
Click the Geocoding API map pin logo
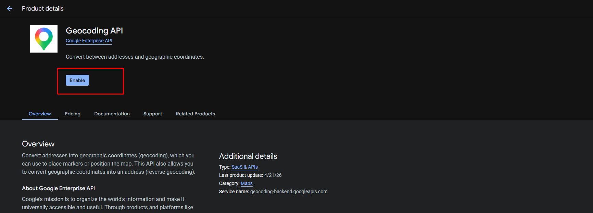click(44, 39)
